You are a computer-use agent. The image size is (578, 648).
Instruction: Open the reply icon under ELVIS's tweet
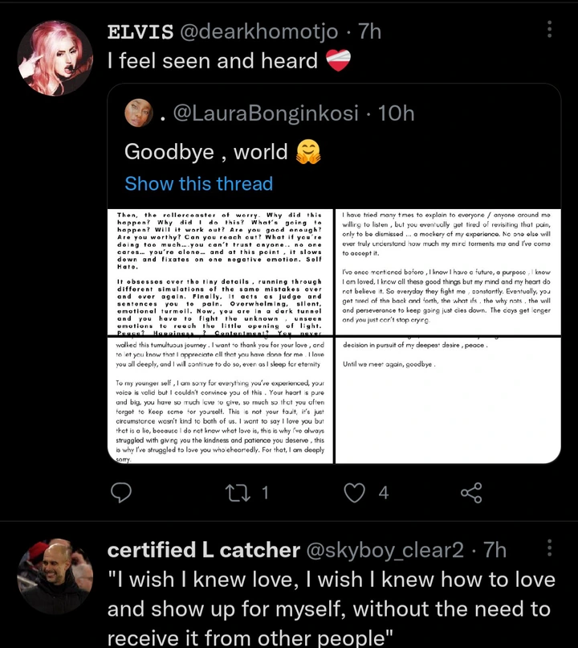[x=121, y=492]
